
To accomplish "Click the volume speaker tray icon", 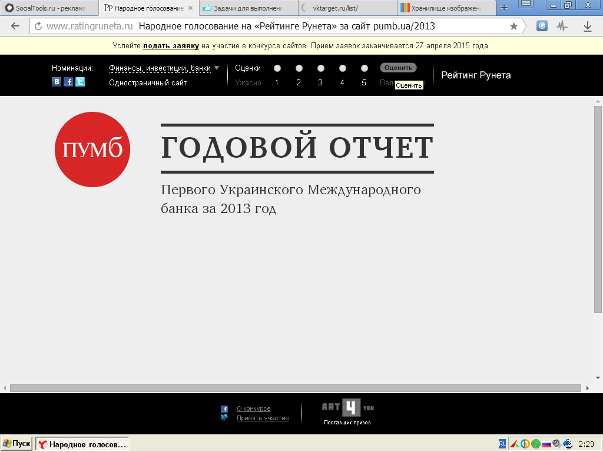I will tap(556, 444).
